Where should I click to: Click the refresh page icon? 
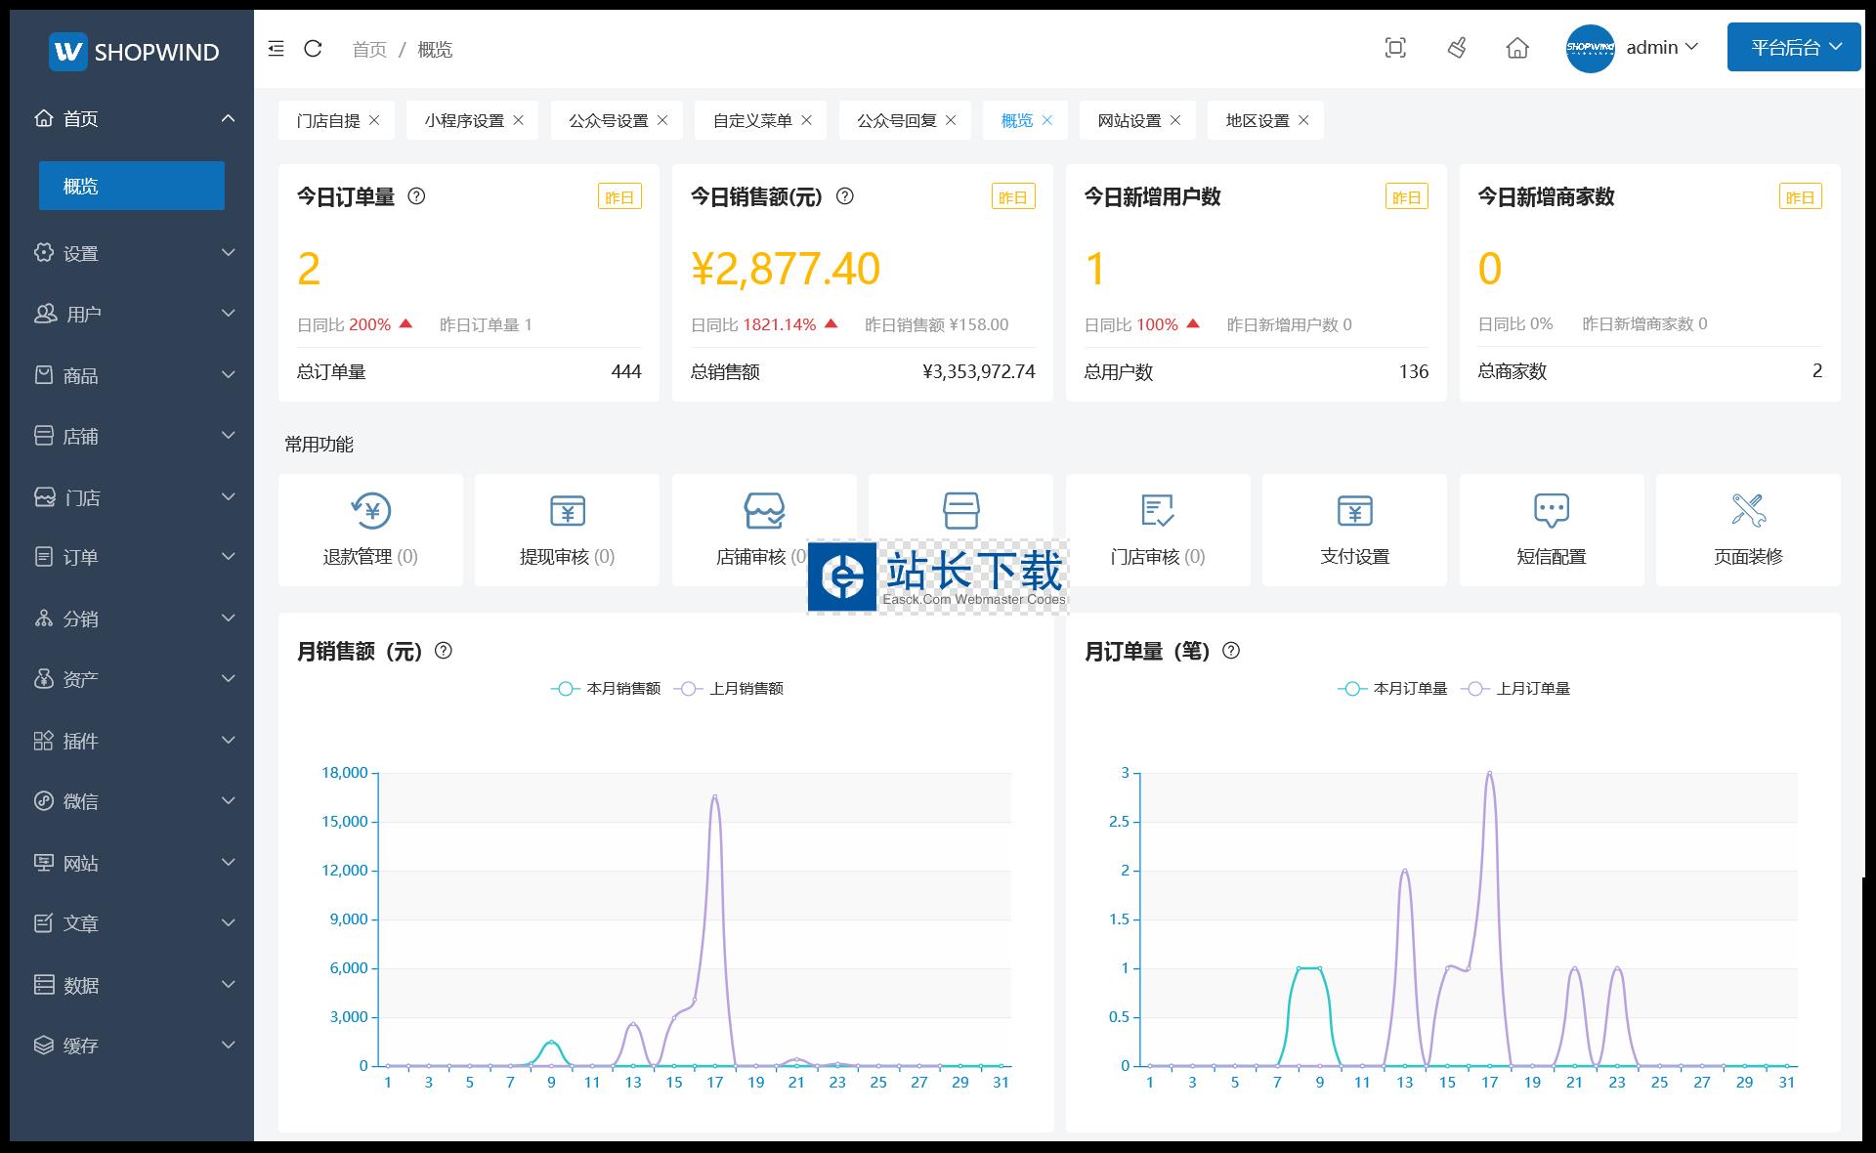[x=313, y=49]
